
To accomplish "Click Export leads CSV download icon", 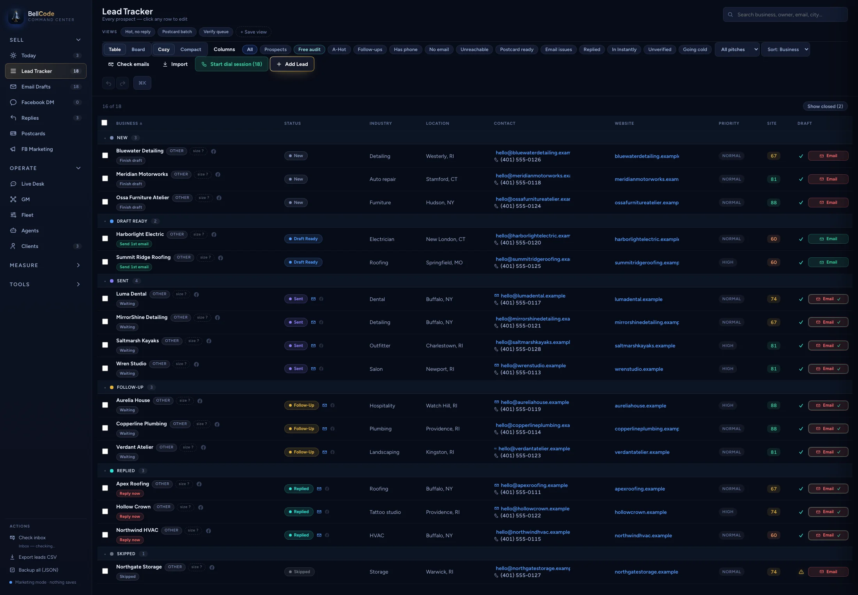I will 12,557.
